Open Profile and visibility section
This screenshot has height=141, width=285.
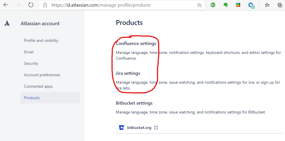click(41, 40)
